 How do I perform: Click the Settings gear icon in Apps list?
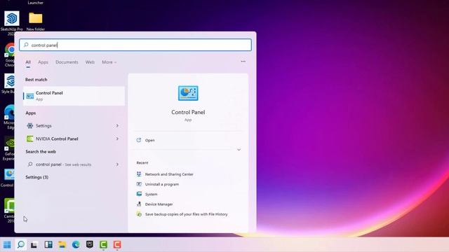coord(29,126)
